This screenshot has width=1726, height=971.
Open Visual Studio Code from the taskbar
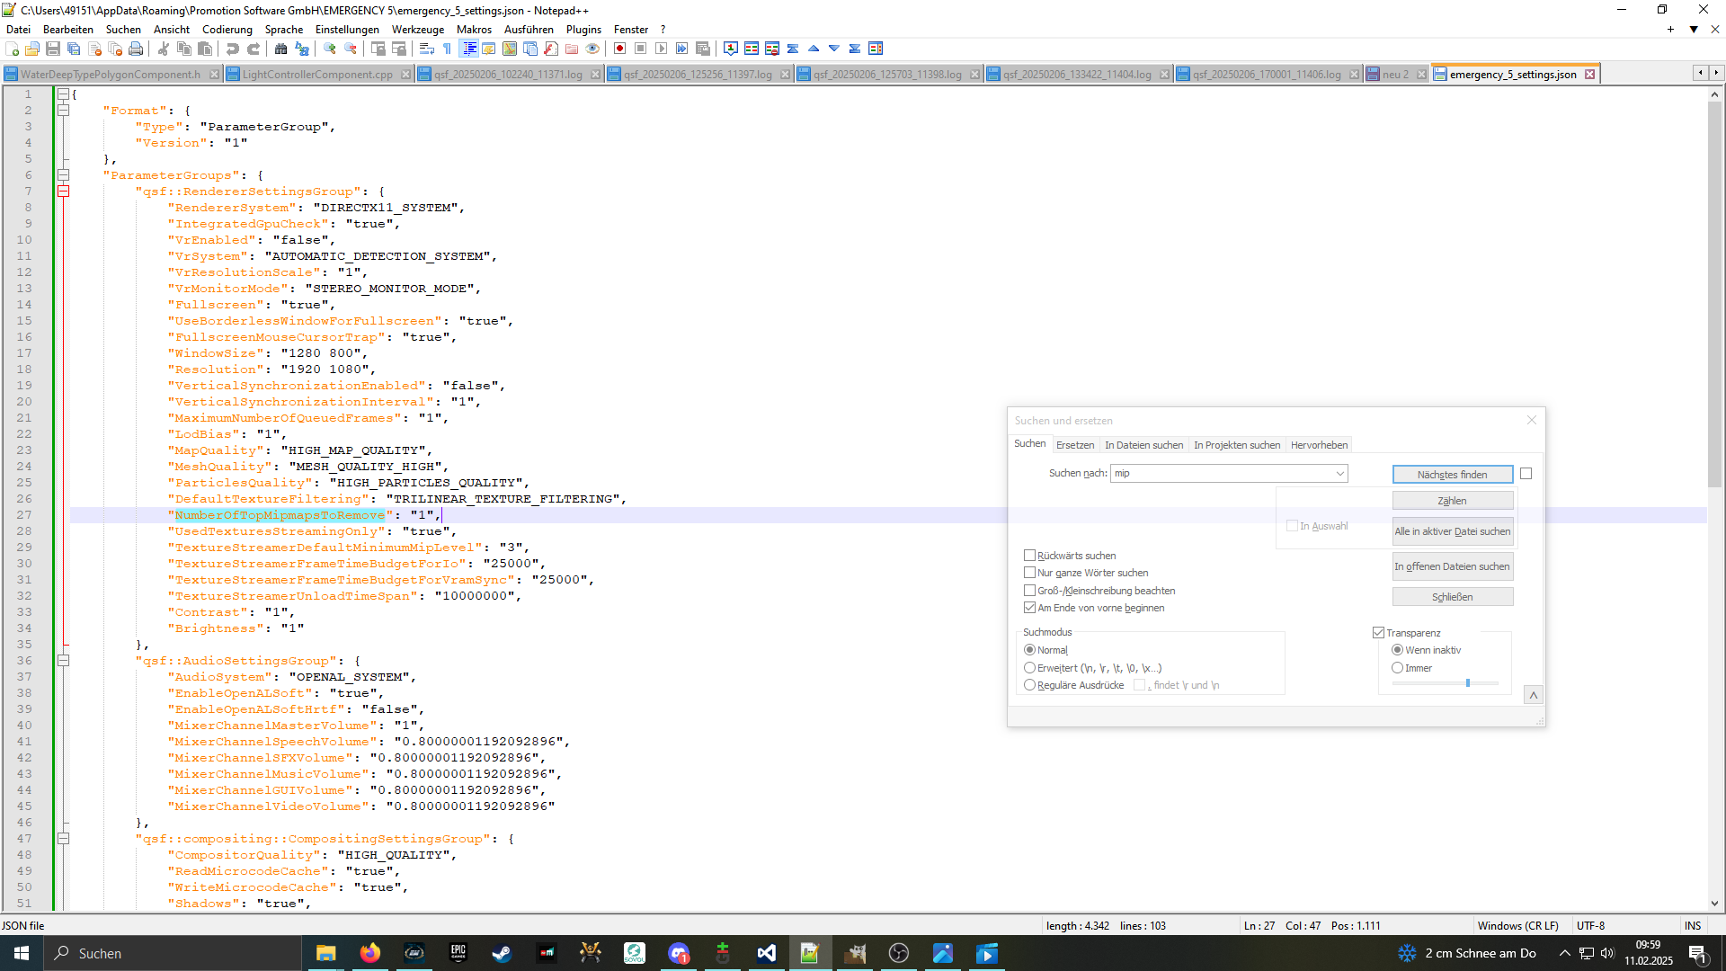point(766,953)
